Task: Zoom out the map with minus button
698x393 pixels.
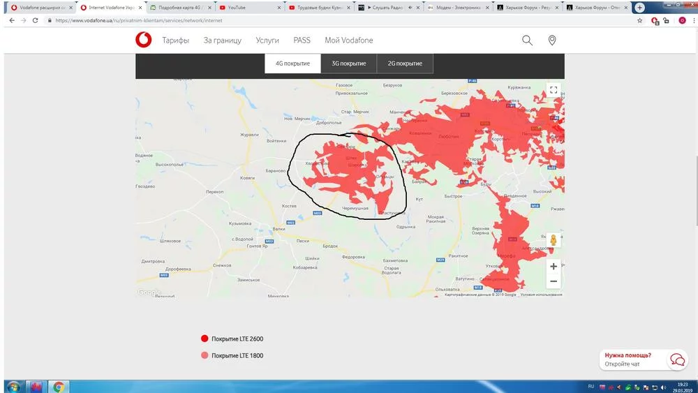Action: coord(554,281)
